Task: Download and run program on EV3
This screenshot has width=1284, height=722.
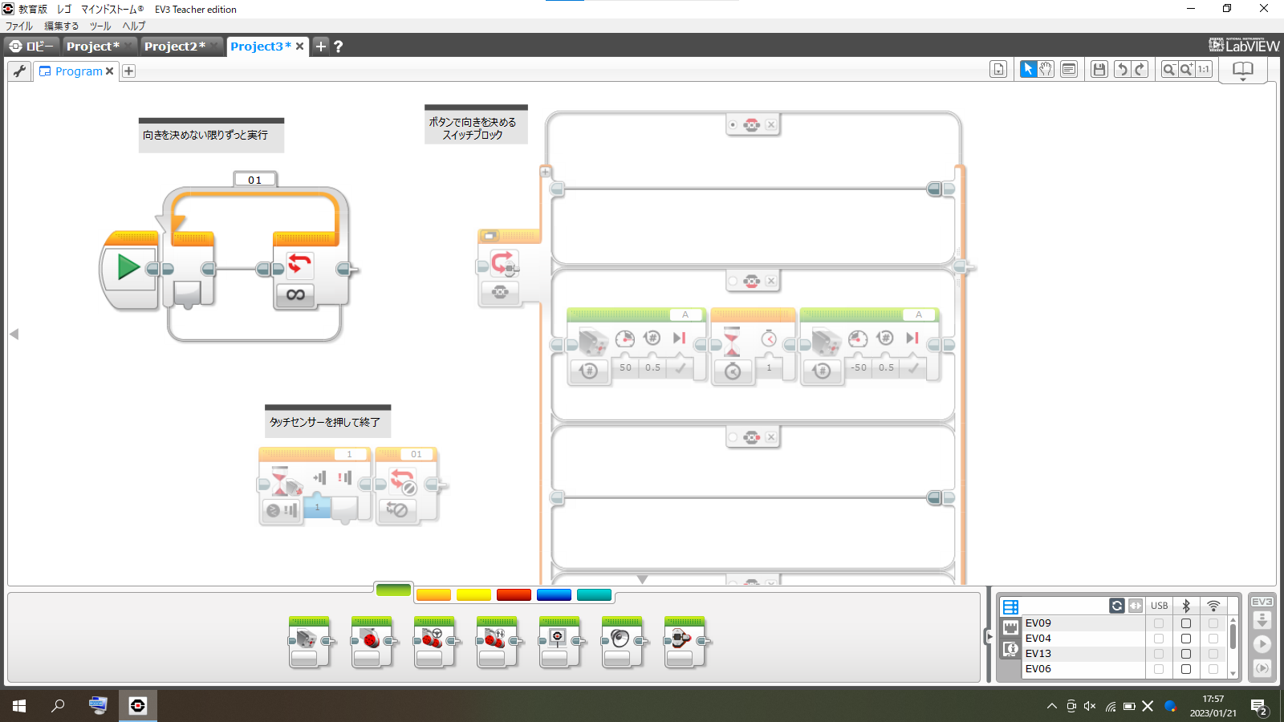Action: (x=1262, y=643)
